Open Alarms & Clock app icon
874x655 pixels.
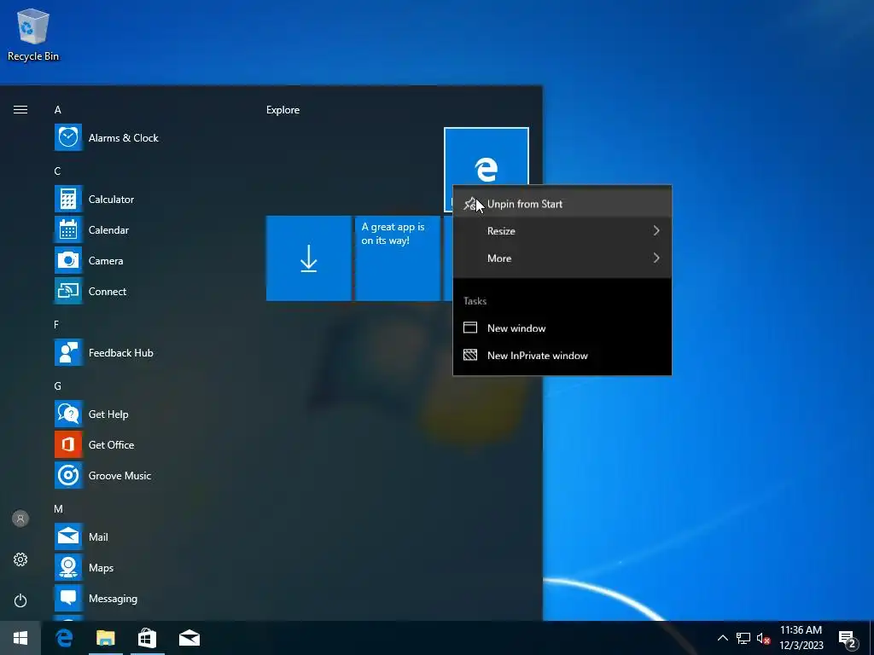pos(68,137)
